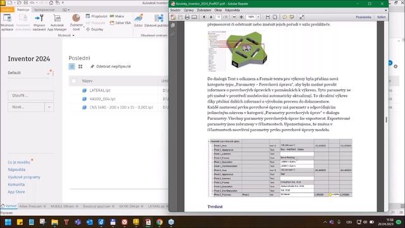Click the New file icon in Inventor quick access
This screenshot has width=405, height=228.
pos(10,3)
